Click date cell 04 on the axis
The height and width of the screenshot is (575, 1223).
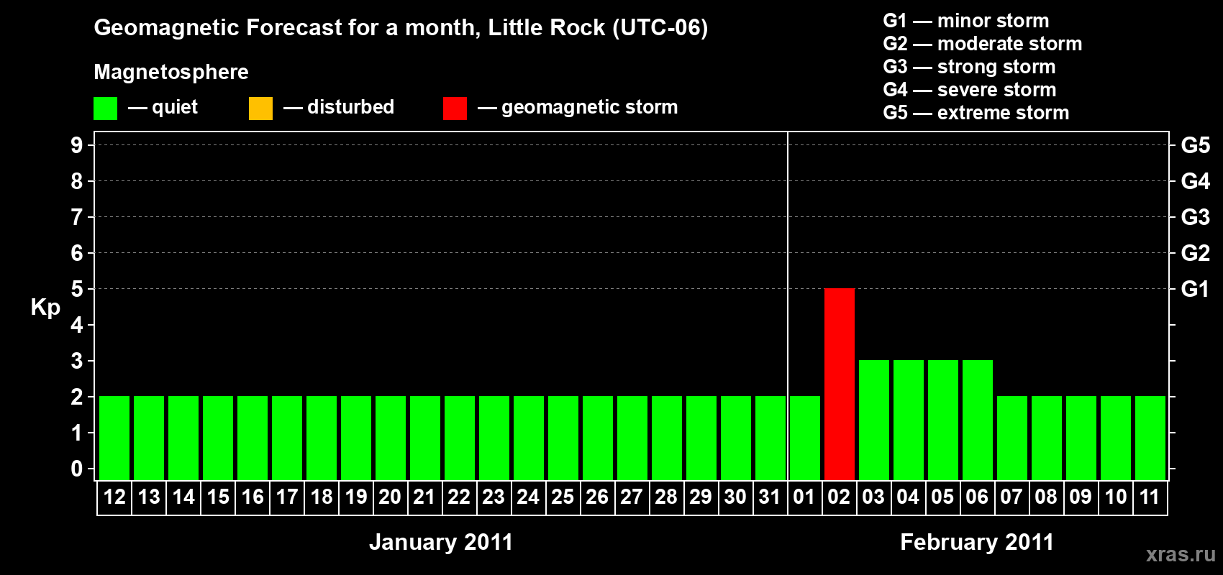pos(909,497)
